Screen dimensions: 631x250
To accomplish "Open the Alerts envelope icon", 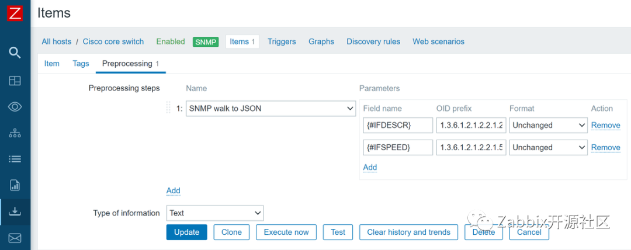I will pyautogui.click(x=15, y=238).
